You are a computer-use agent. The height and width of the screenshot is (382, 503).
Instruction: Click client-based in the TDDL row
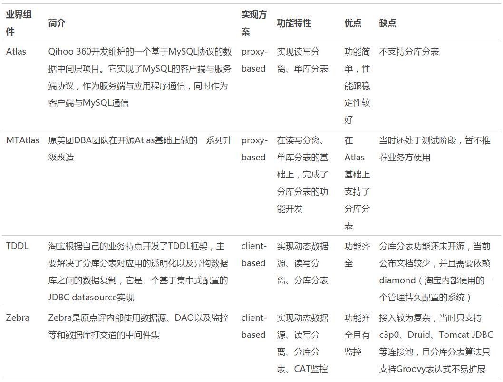[x=254, y=254]
